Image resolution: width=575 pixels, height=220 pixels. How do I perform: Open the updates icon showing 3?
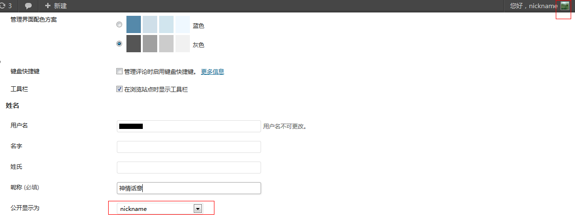coord(6,6)
